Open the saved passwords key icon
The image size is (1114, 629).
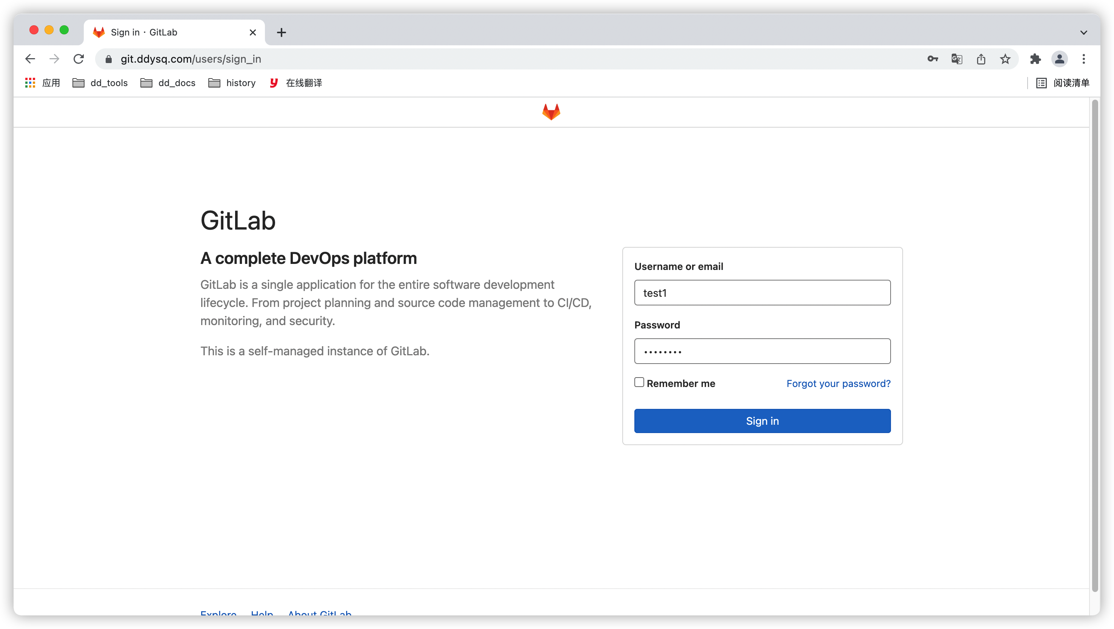tap(932, 59)
